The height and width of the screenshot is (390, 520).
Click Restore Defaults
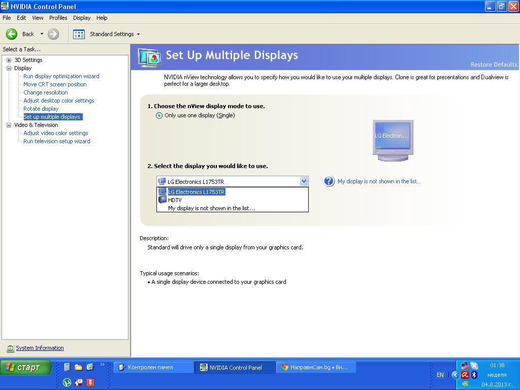(494, 64)
